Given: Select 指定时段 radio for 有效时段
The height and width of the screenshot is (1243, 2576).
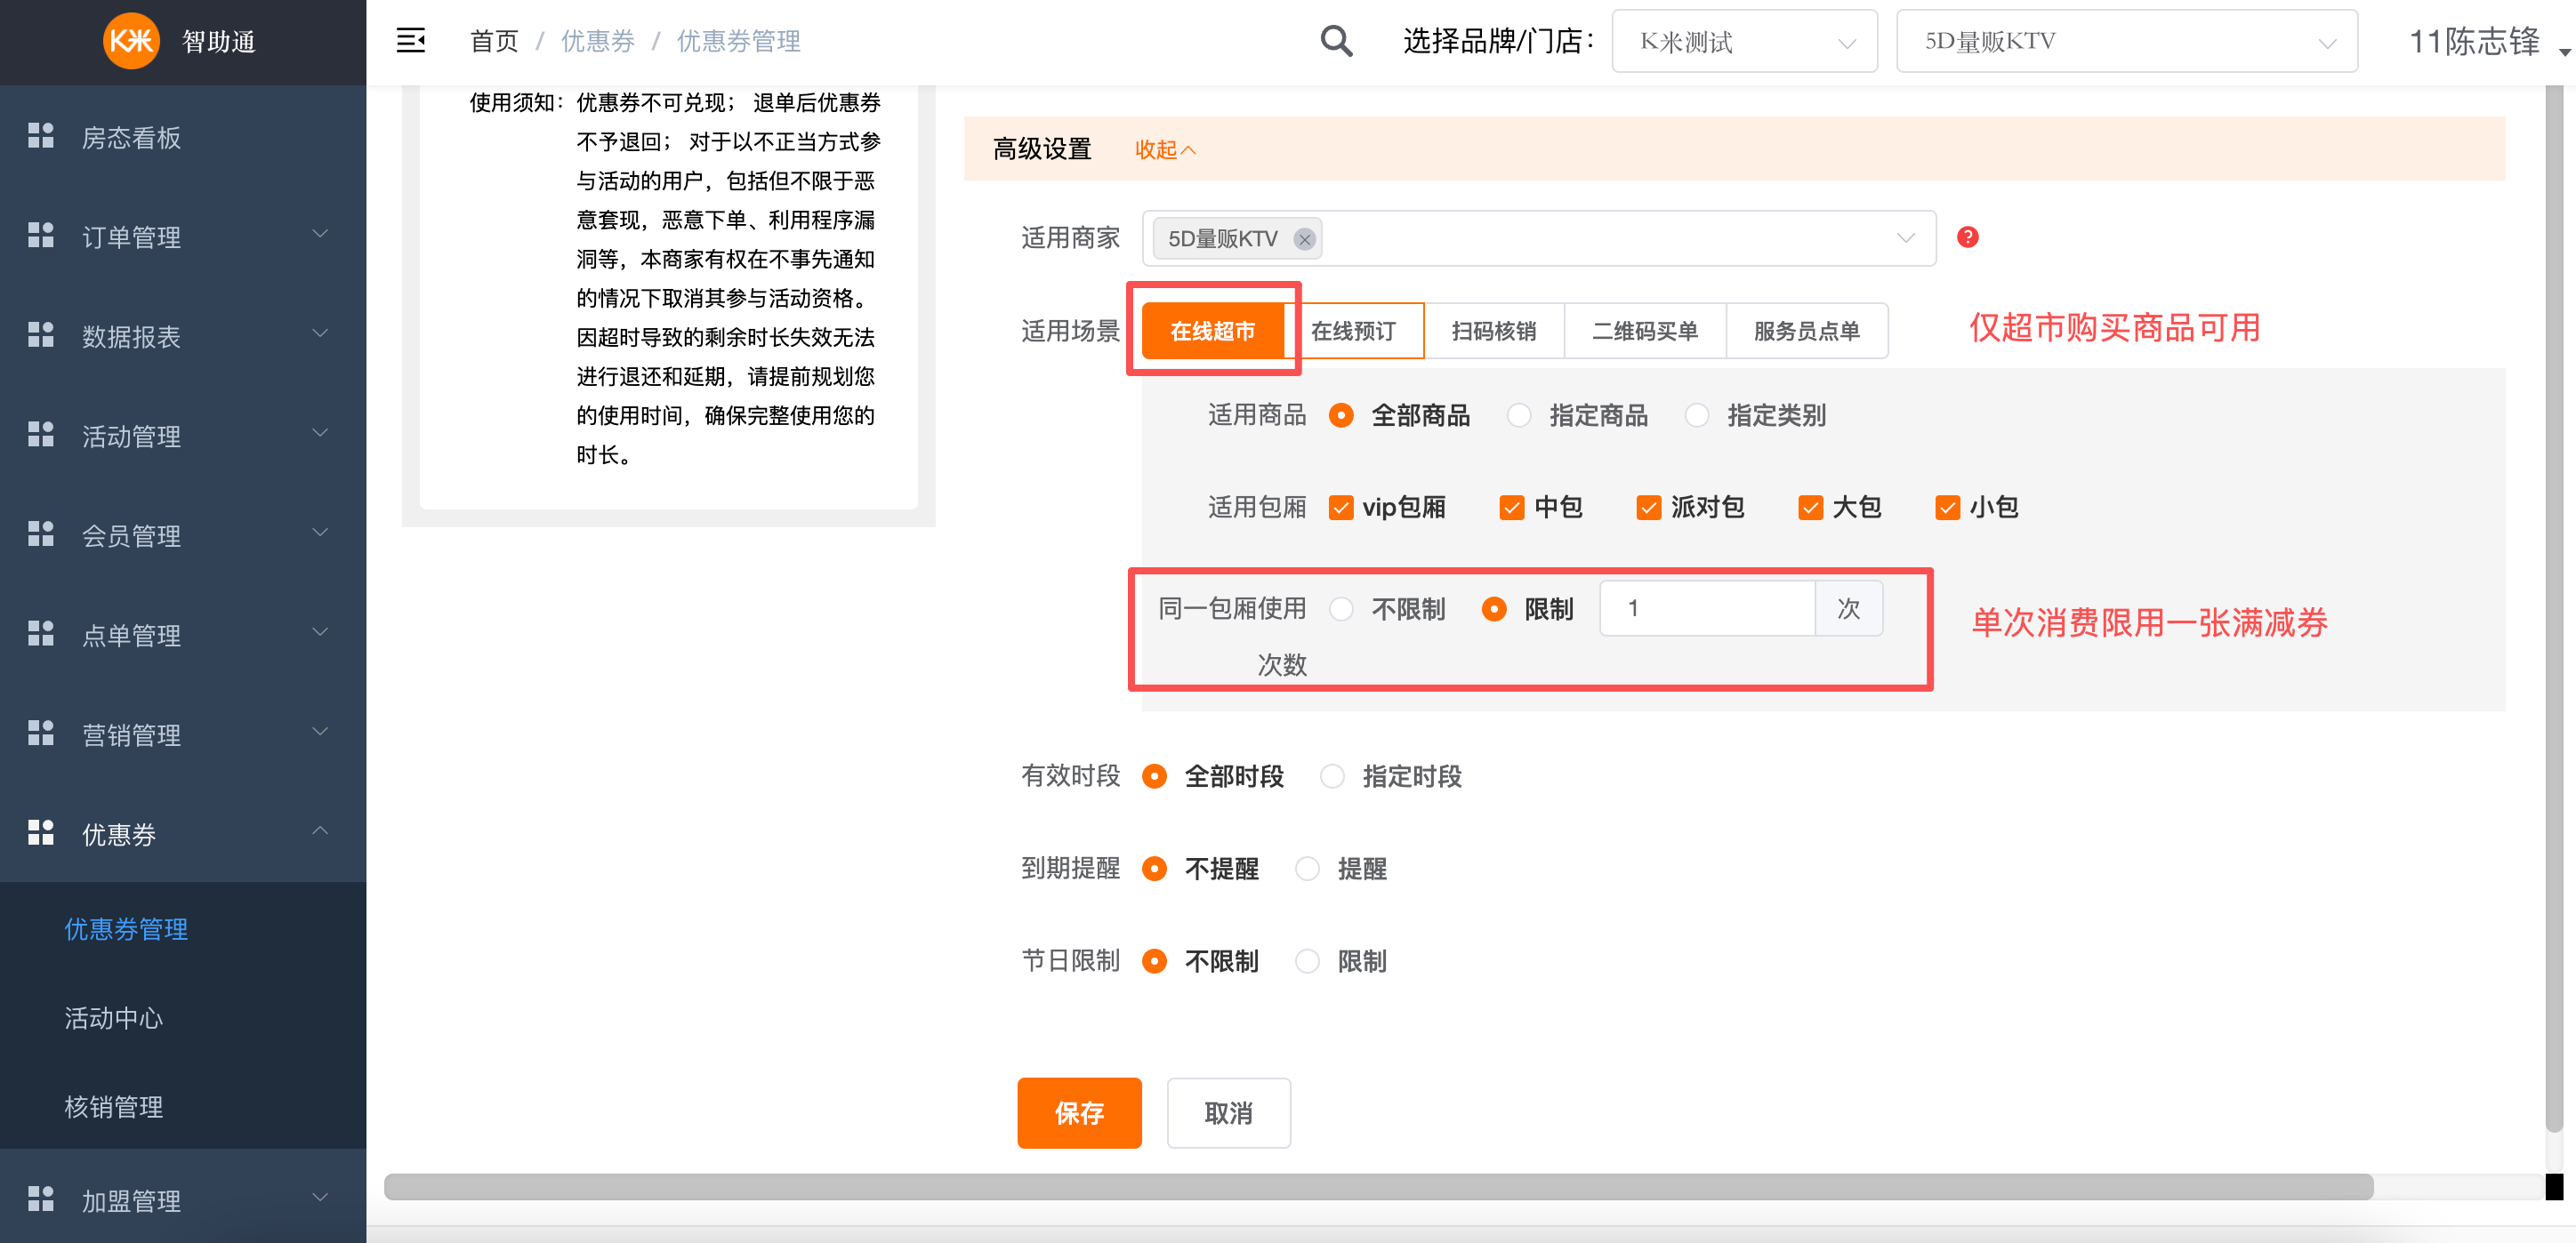Looking at the screenshot, I should pyautogui.click(x=1332, y=776).
